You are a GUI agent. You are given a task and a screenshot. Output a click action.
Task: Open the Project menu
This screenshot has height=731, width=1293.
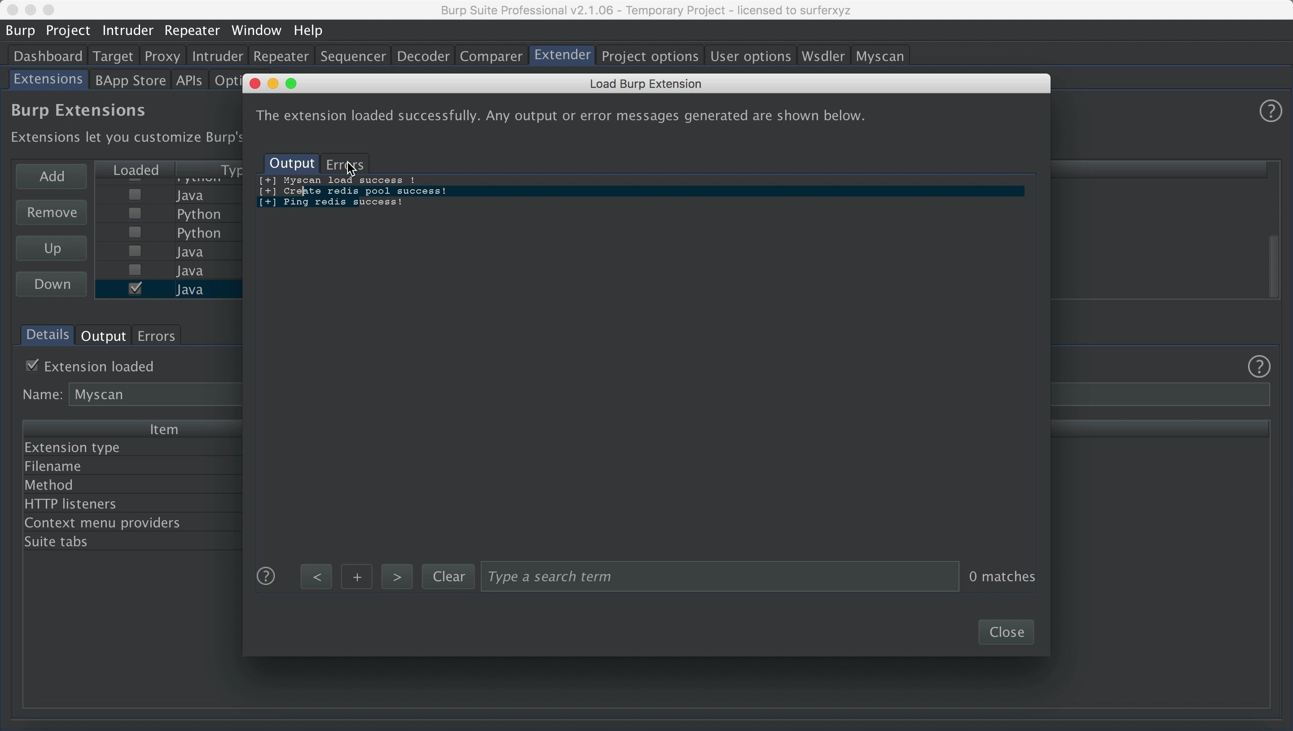(x=68, y=30)
